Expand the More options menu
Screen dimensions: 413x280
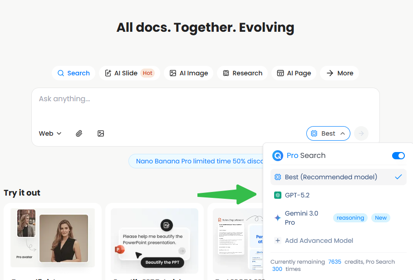pyautogui.click(x=339, y=73)
